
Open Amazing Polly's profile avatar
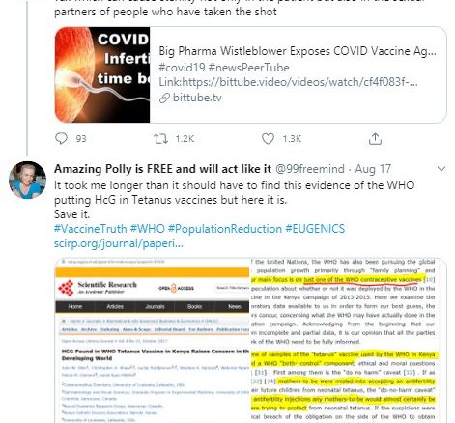(27, 180)
